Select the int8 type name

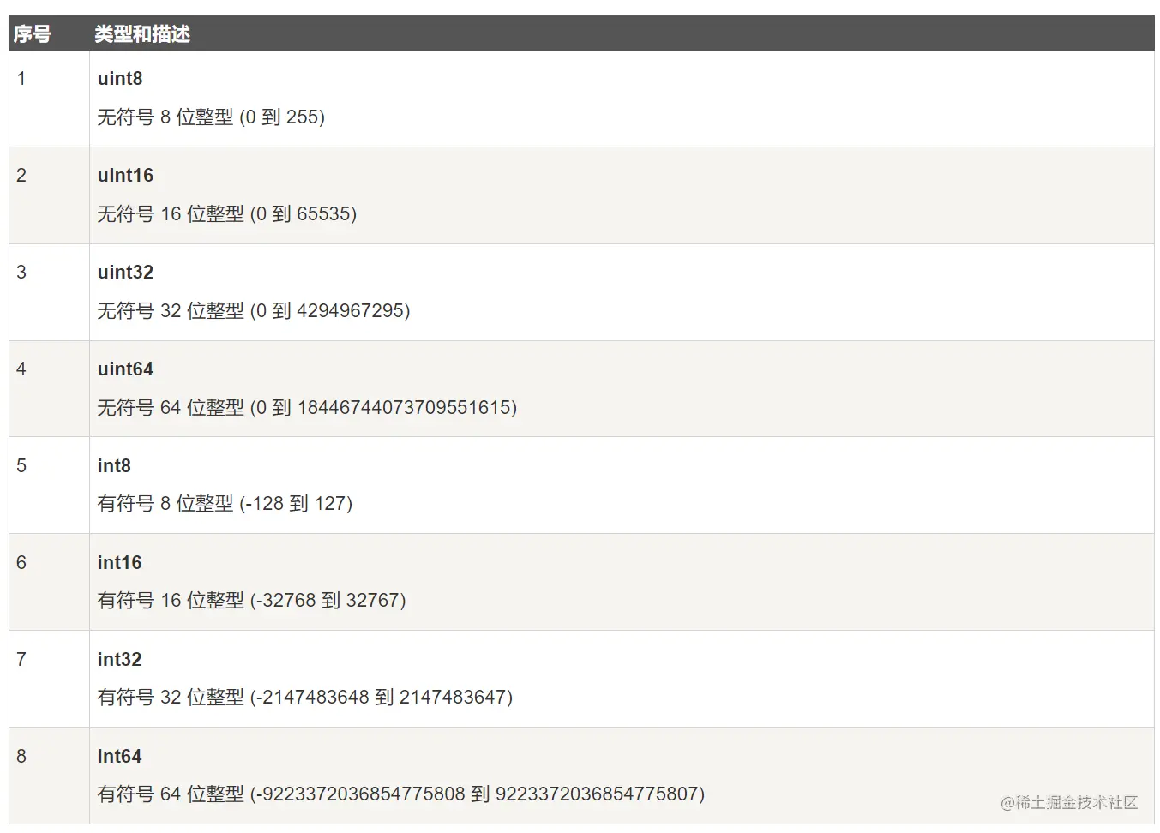[114, 466]
